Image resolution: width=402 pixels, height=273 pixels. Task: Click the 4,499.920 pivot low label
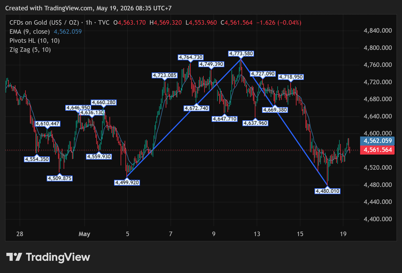[x=127, y=182]
